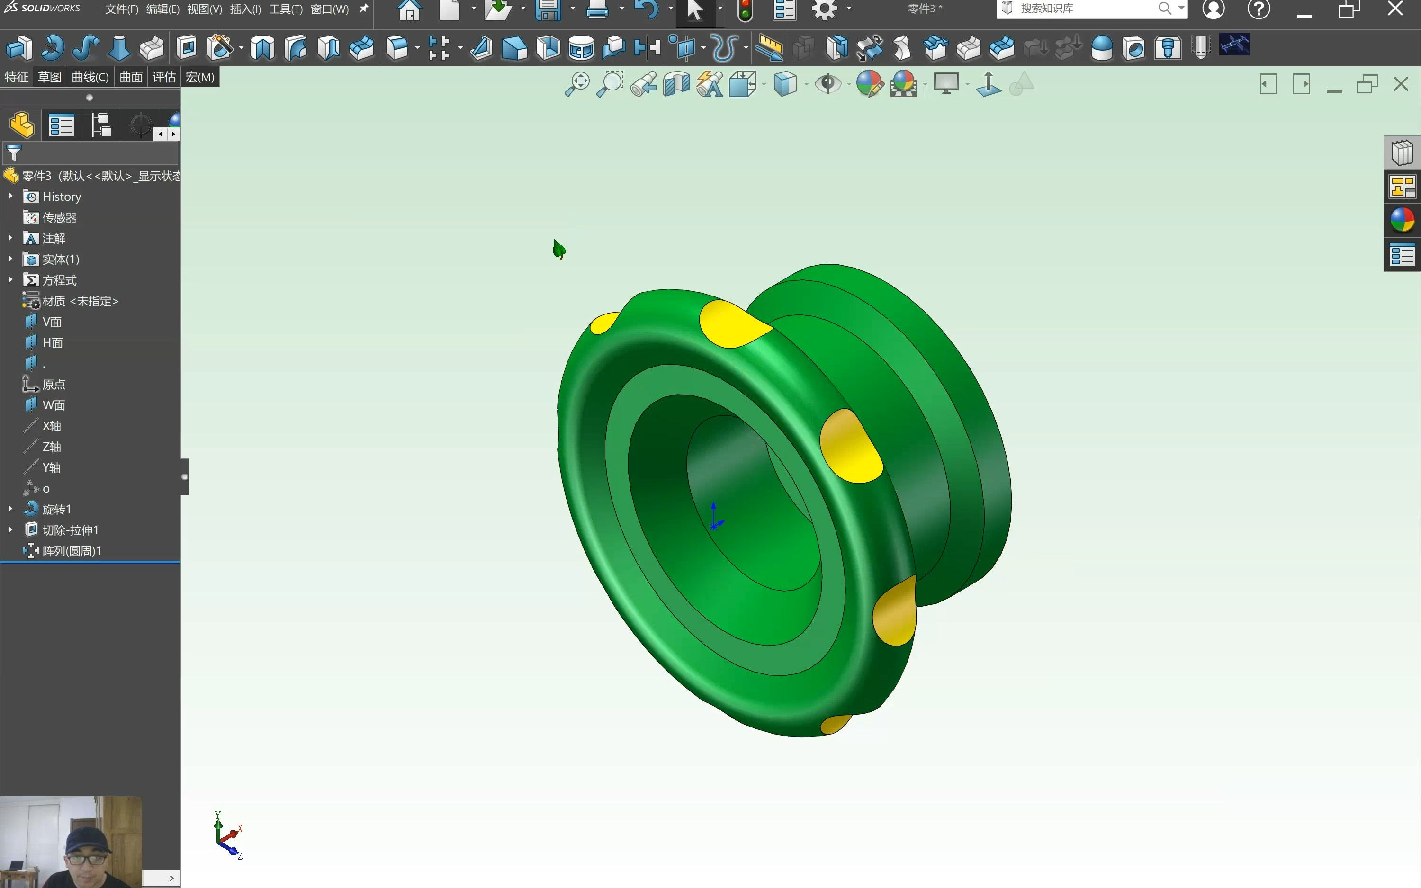1421x888 pixels.
Task: Select the Boundary Cut tool
Action: [361, 47]
